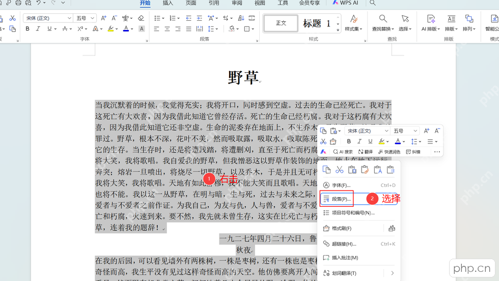This screenshot has width=499, height=281.
Task: Apply the 标题 1 style from the gallery
Action: 317,23
